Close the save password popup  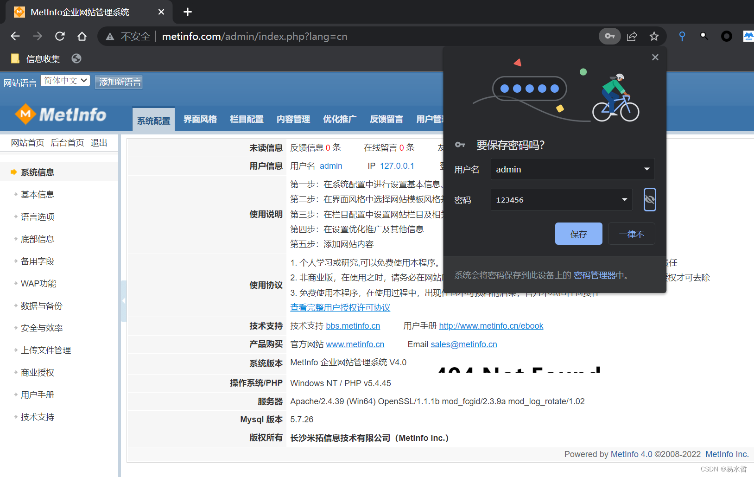point(655,57)
